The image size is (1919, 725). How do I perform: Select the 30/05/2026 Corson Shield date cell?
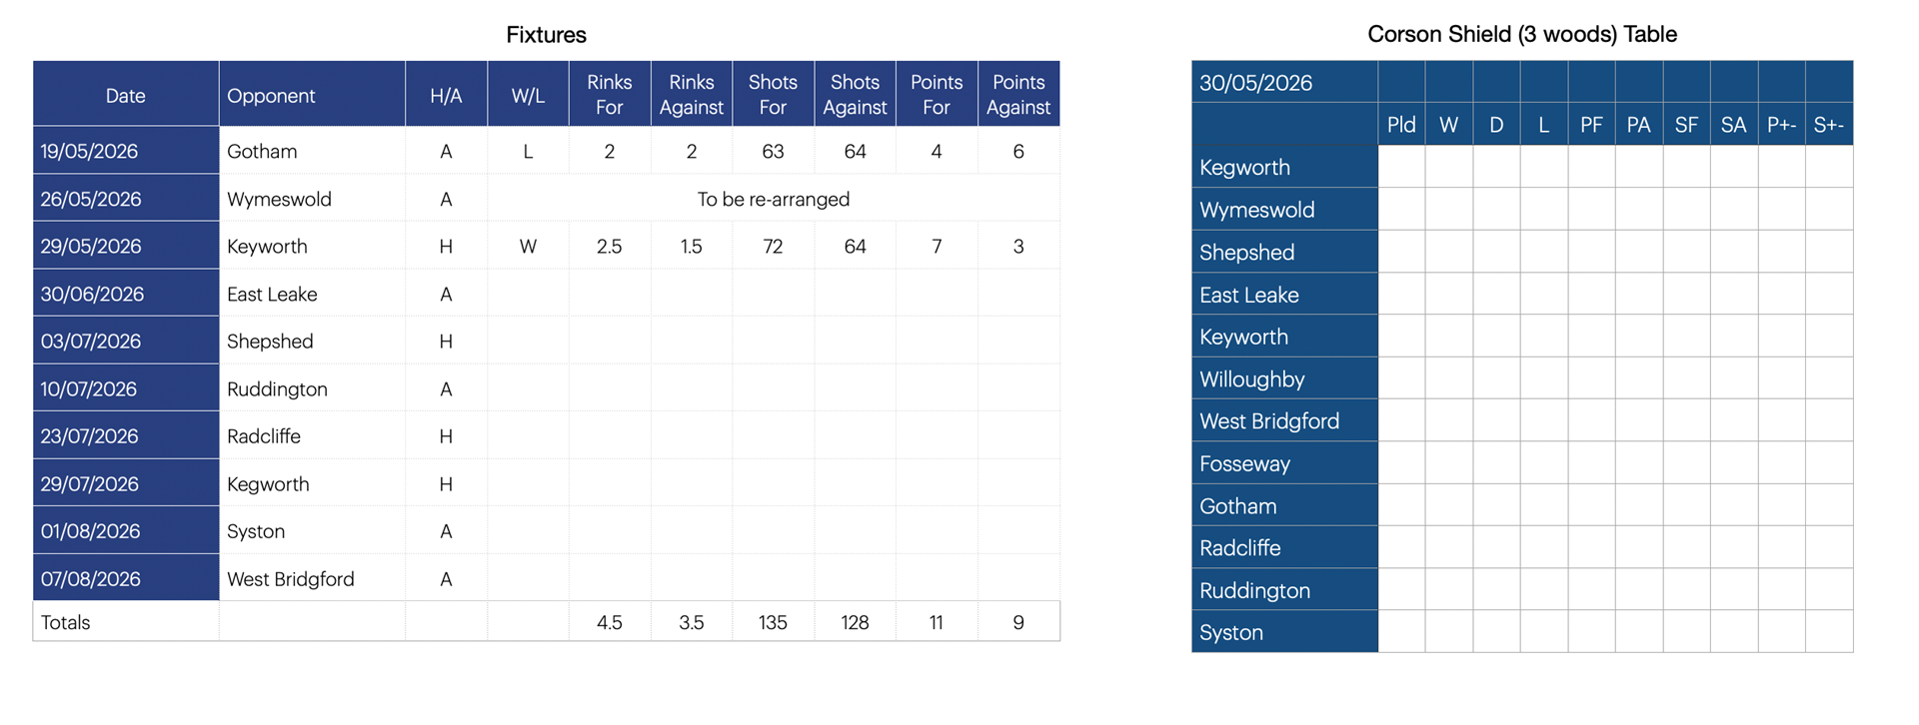[1284, 82]
